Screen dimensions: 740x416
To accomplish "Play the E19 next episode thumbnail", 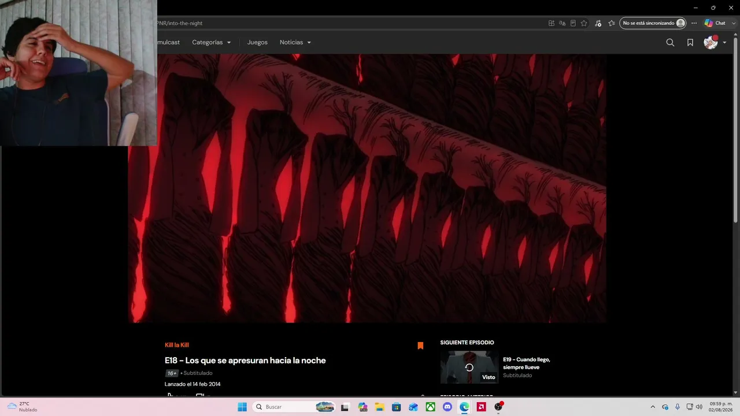I will (x=469, y=367).
